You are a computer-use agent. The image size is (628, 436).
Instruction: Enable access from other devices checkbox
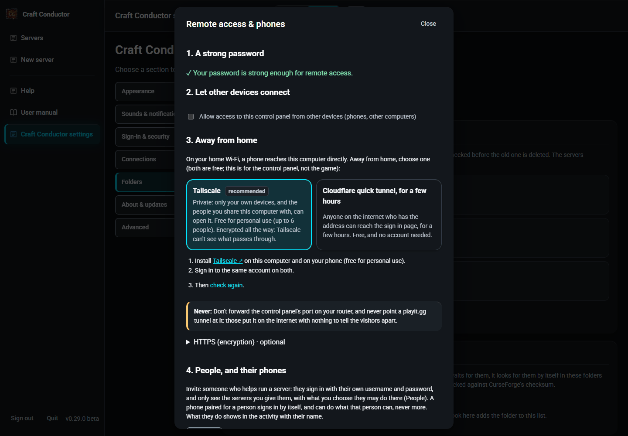191,116
